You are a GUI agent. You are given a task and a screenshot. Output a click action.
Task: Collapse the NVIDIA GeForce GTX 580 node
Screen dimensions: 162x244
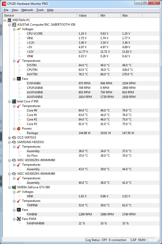coord(9,188)
